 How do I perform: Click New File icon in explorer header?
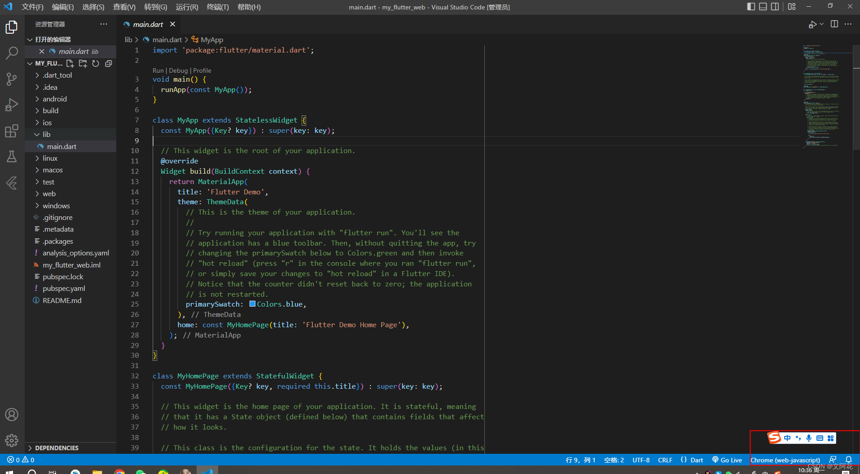tap(70, 63)
